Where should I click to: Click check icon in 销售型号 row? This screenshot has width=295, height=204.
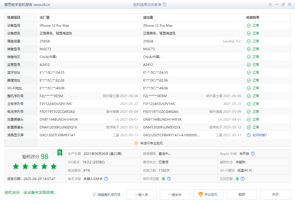(x=249, y=49)
